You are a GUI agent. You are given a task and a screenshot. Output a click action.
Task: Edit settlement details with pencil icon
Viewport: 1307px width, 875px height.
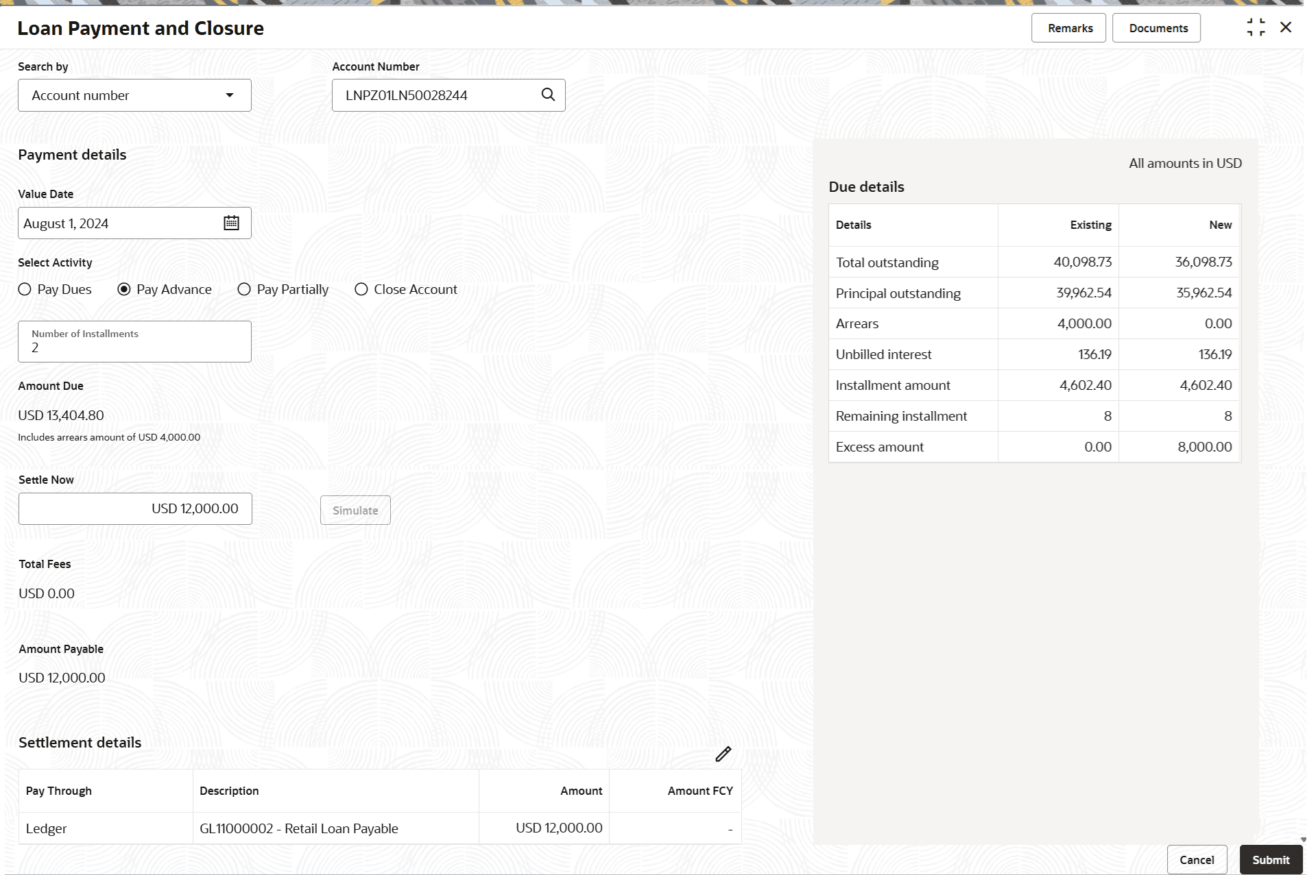tap(723, 754)
